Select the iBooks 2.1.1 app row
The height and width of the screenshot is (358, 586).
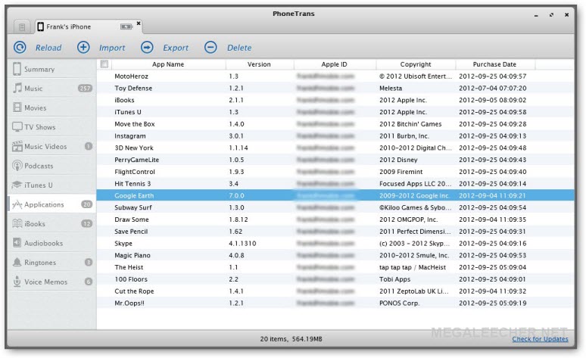[x=335, y=100]
